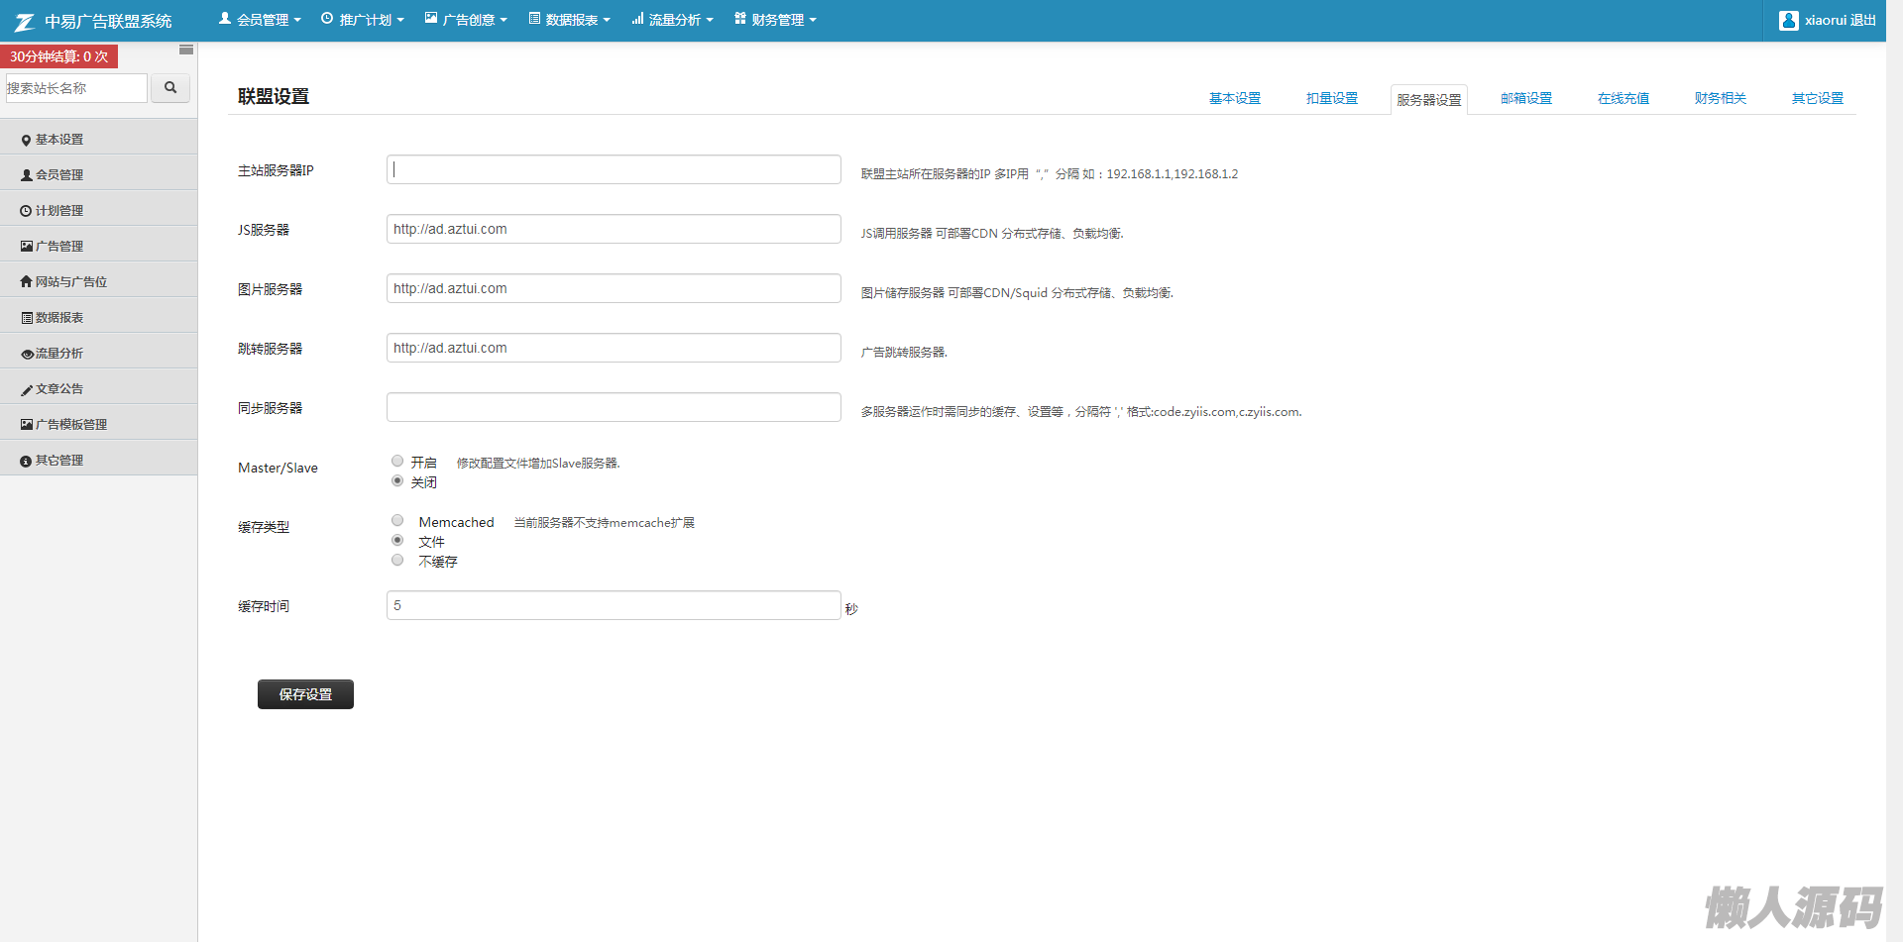The width and height of the screenshot is (1903, 942).
Task: Click the search magnifier icon button
Action: (170, 88)
